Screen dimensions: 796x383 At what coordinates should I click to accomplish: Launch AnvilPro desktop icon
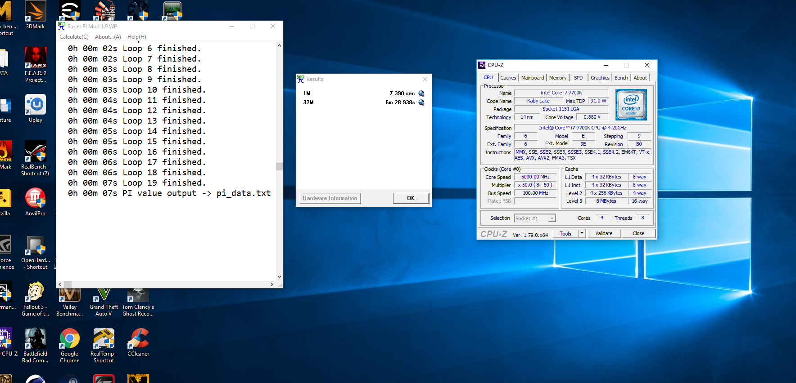(x=35, y=202)
